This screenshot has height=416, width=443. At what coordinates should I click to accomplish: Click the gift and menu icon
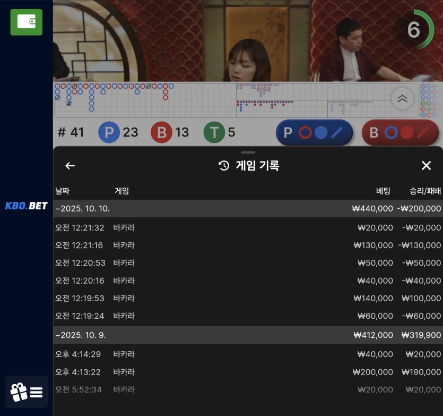coord(27,392)
